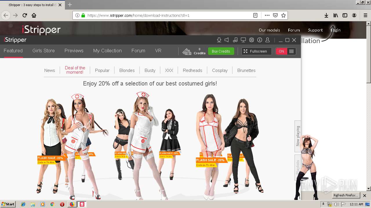Open Firefox downloads panel
Viewport: 371px width, 208px height.
(326, 15)
